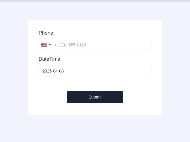Screen dimensions: 190x142
Task: Click the white card area above the Phone label
Action: click(x=95, y=25)
